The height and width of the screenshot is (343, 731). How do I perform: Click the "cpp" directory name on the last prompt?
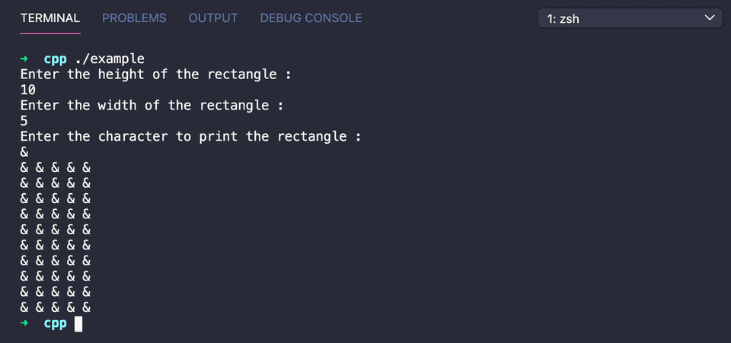[x=56, y=323]
